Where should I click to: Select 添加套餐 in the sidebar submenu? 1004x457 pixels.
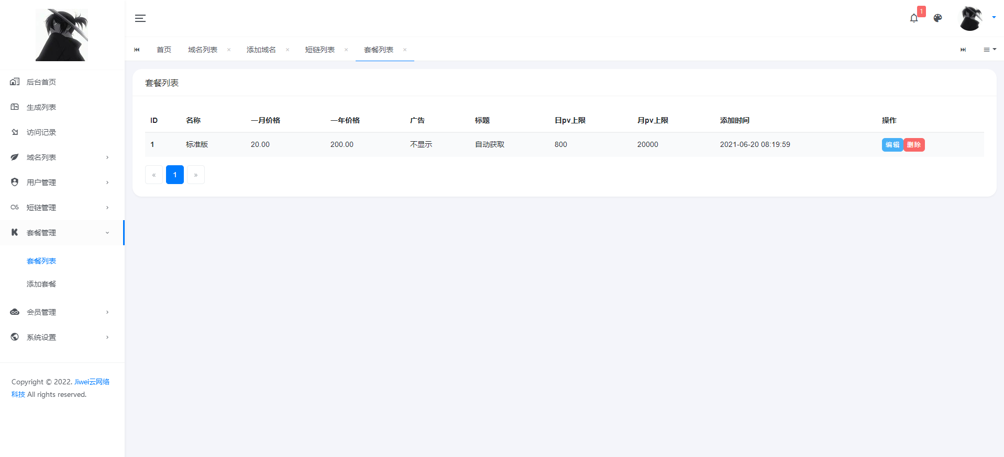pyautogui.click(x=41, y=284)
